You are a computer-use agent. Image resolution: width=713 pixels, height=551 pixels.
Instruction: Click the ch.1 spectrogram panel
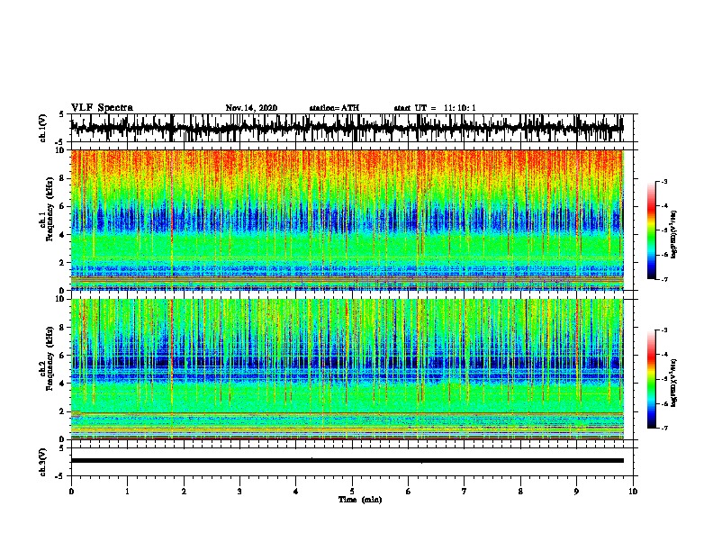[x=352, y=220]
